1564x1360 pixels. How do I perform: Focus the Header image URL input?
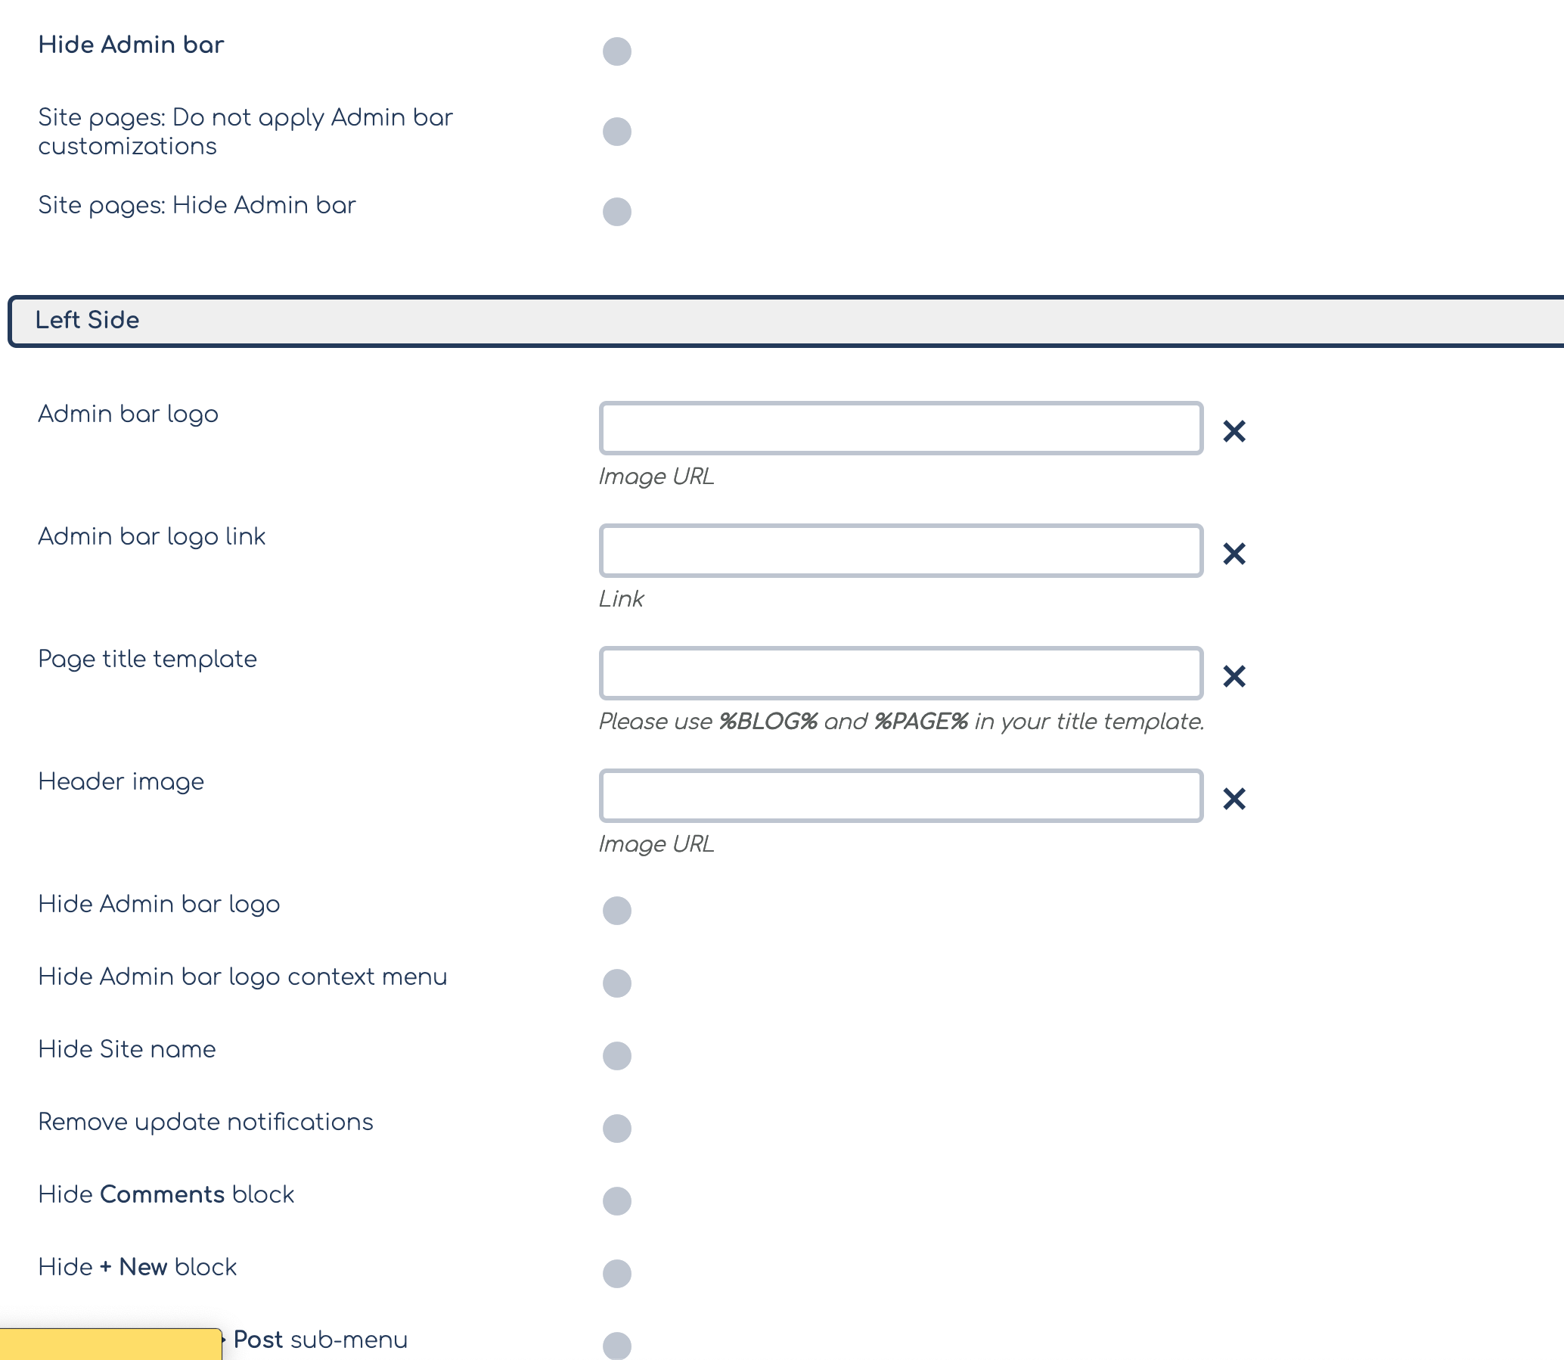pyautogui.click(x=900, y=796)
